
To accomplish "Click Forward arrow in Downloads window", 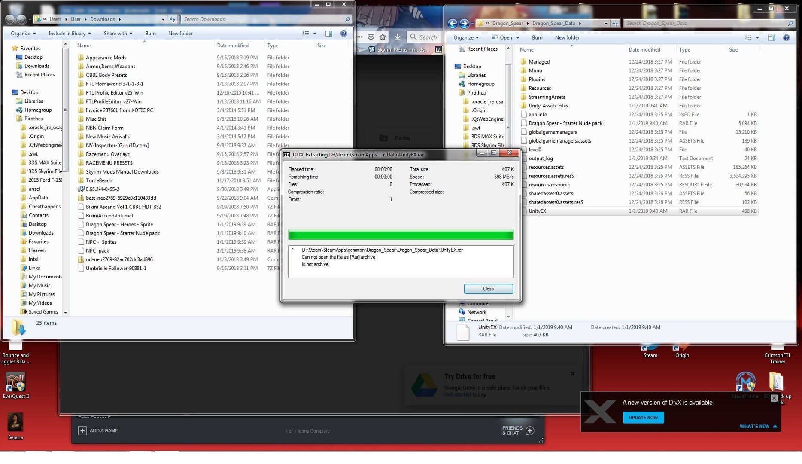I will [x=21, y=19].
